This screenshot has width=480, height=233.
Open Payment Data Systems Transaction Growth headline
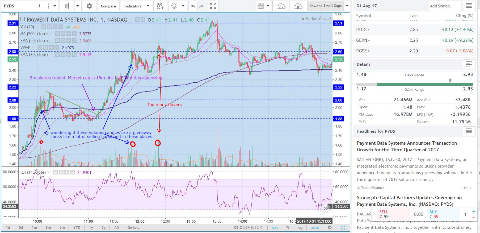tap(407, 146)
